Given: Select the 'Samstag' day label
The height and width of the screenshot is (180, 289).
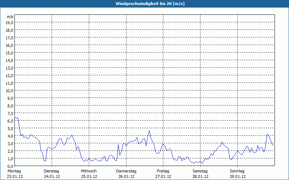Looking at the screenshot, I should click(200, 171).
